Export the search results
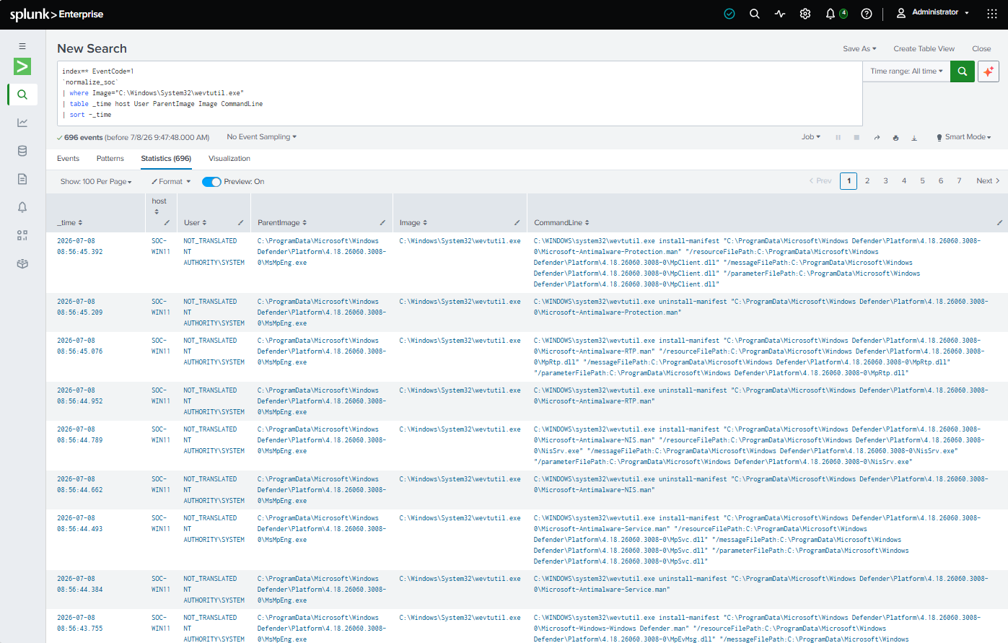The width and height of the screenshot is (1008, 643). tap(914, 137)
